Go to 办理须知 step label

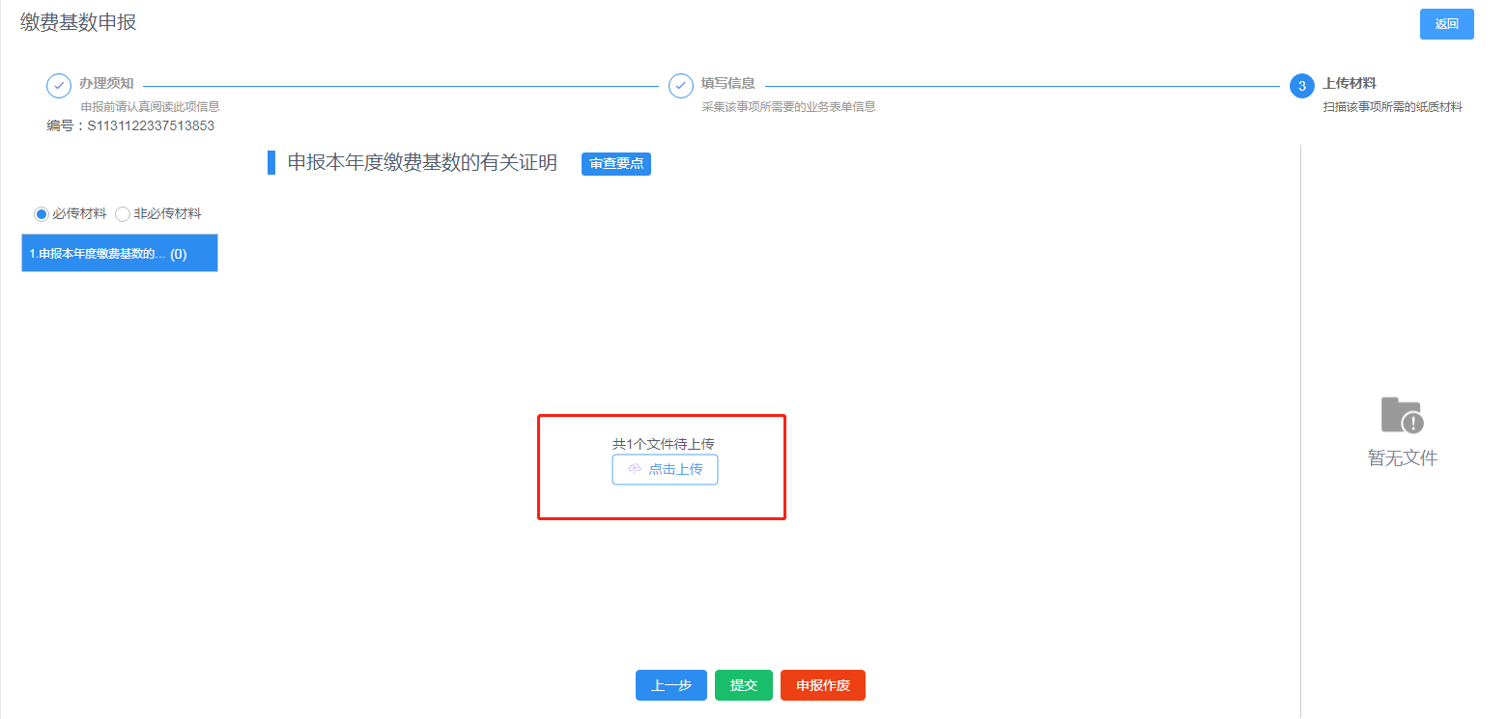pos(106,84)
